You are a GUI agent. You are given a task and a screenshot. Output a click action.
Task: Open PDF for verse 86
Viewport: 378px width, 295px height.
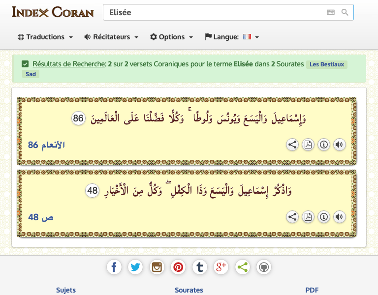308,145
